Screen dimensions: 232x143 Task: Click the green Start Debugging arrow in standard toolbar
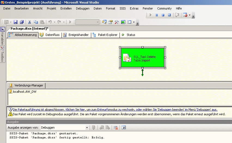70,22
